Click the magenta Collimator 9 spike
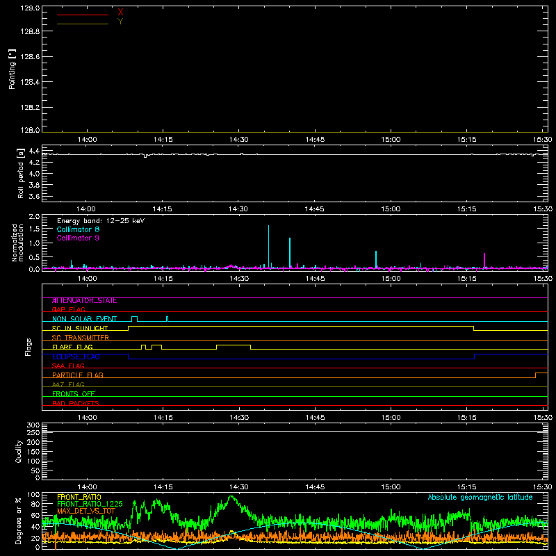This screenshot has width=556, height=556. 484,260
